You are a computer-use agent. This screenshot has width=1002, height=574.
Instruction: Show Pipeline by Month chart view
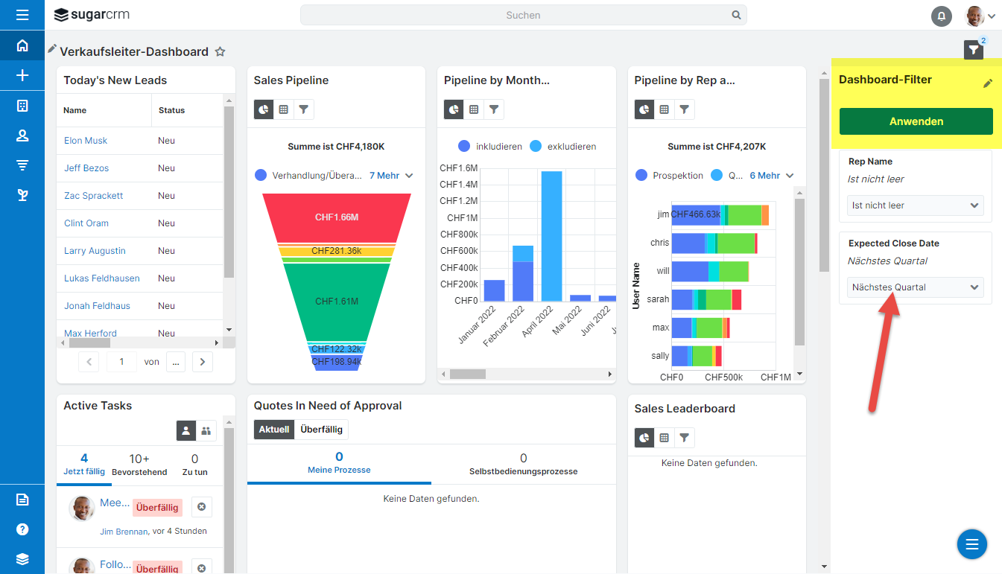(454, 109)
